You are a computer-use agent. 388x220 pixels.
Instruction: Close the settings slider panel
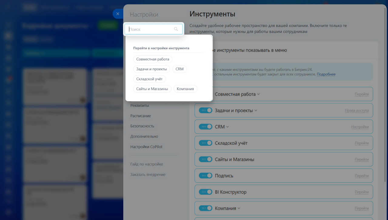(118, 14)
